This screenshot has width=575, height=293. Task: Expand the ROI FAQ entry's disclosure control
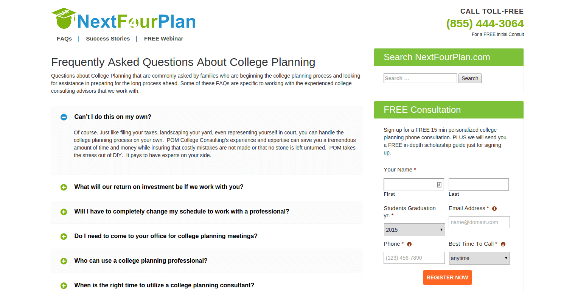[x=64, y=187]
